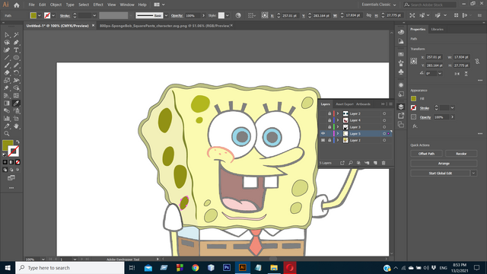Select the Rotate tool
Screen dimensions: 487x274
pos(16,73)
